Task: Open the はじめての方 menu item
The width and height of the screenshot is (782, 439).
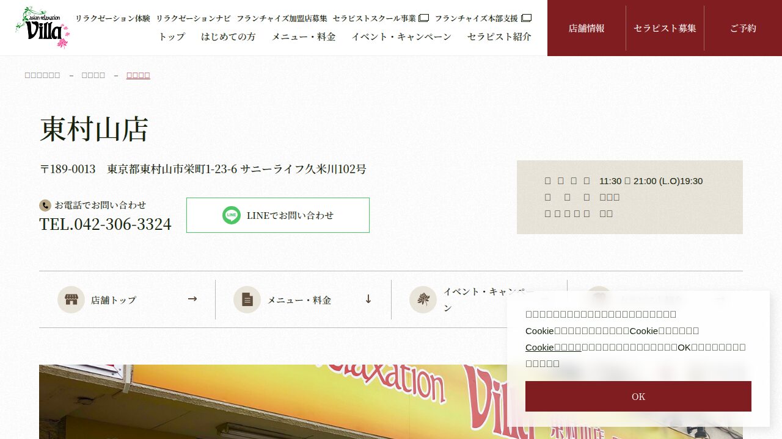Action: [x=228, y=37]
